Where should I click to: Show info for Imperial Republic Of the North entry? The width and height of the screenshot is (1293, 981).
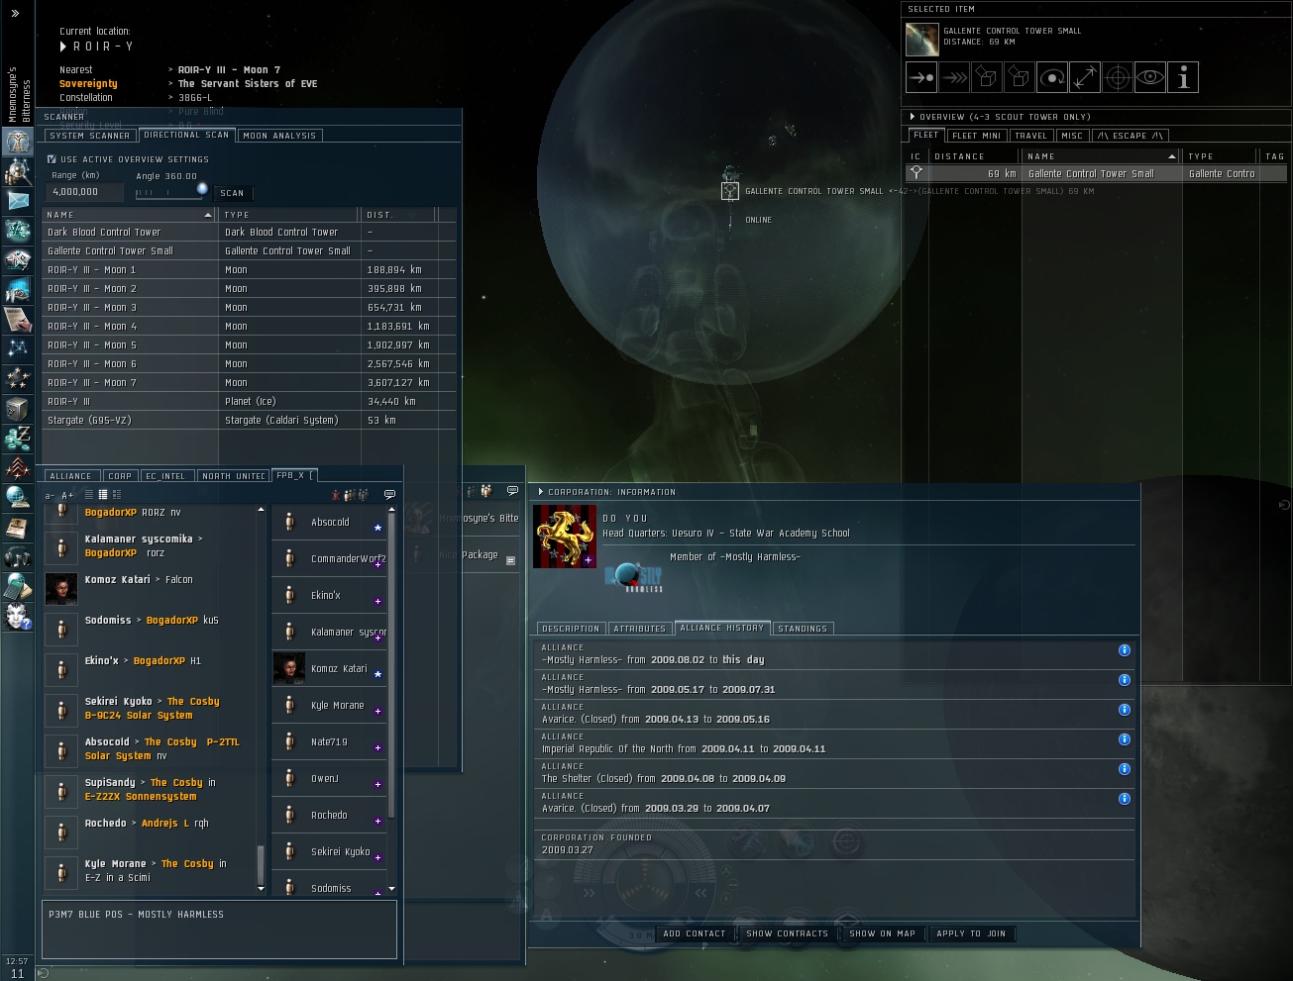point(1125,739)
